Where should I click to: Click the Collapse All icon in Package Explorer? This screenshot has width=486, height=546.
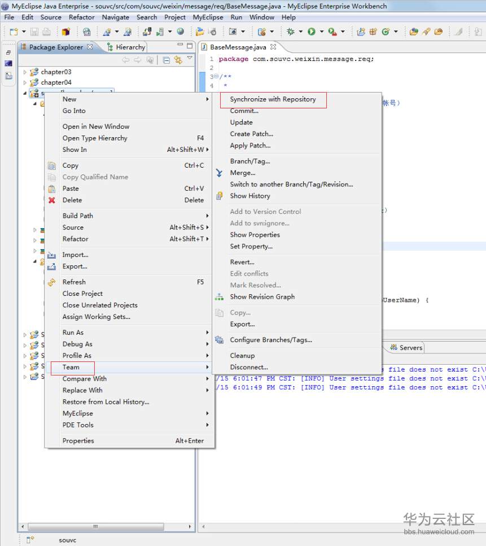tap(167, 60)
